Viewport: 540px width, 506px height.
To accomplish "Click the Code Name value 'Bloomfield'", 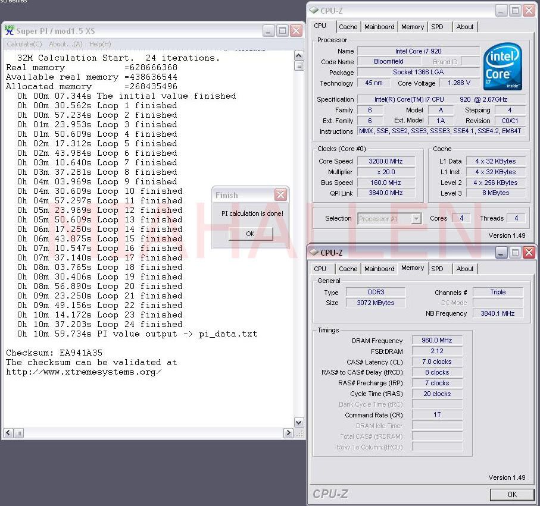I will click(x=389, y=62).
